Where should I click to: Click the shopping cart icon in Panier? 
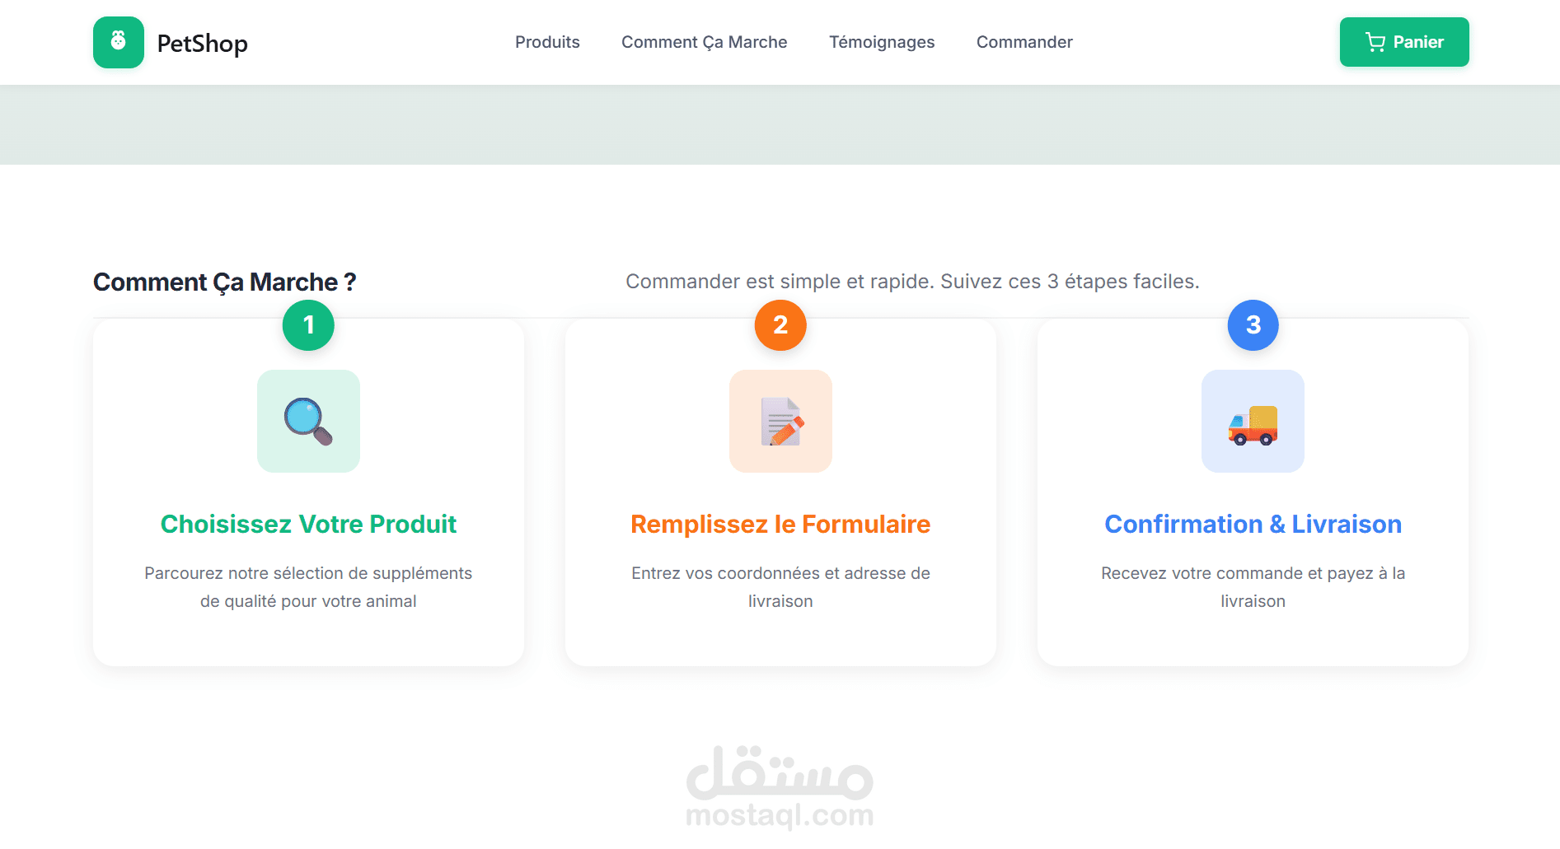[x=1375, y=42]
